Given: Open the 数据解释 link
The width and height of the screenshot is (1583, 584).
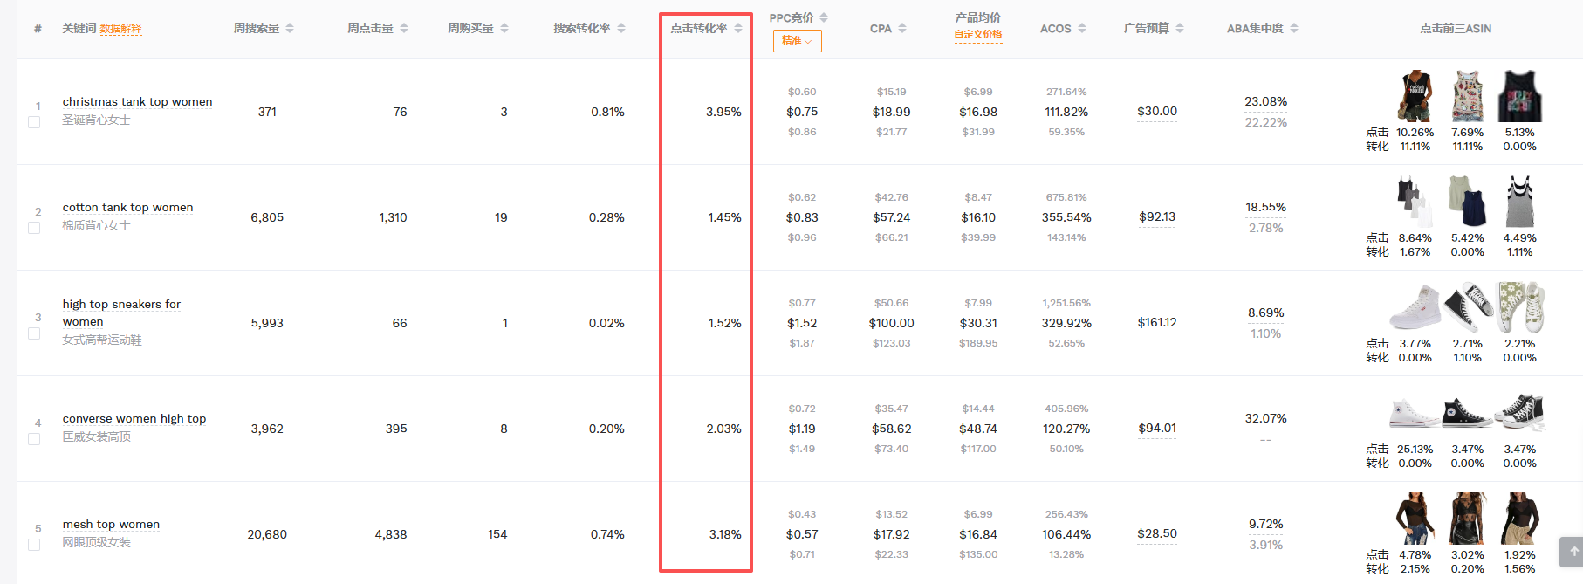Looking at the screenshot, I should click(120, 29).
